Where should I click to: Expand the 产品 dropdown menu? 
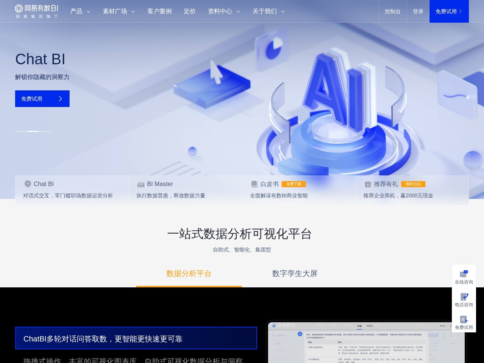[x=80, y=11]
